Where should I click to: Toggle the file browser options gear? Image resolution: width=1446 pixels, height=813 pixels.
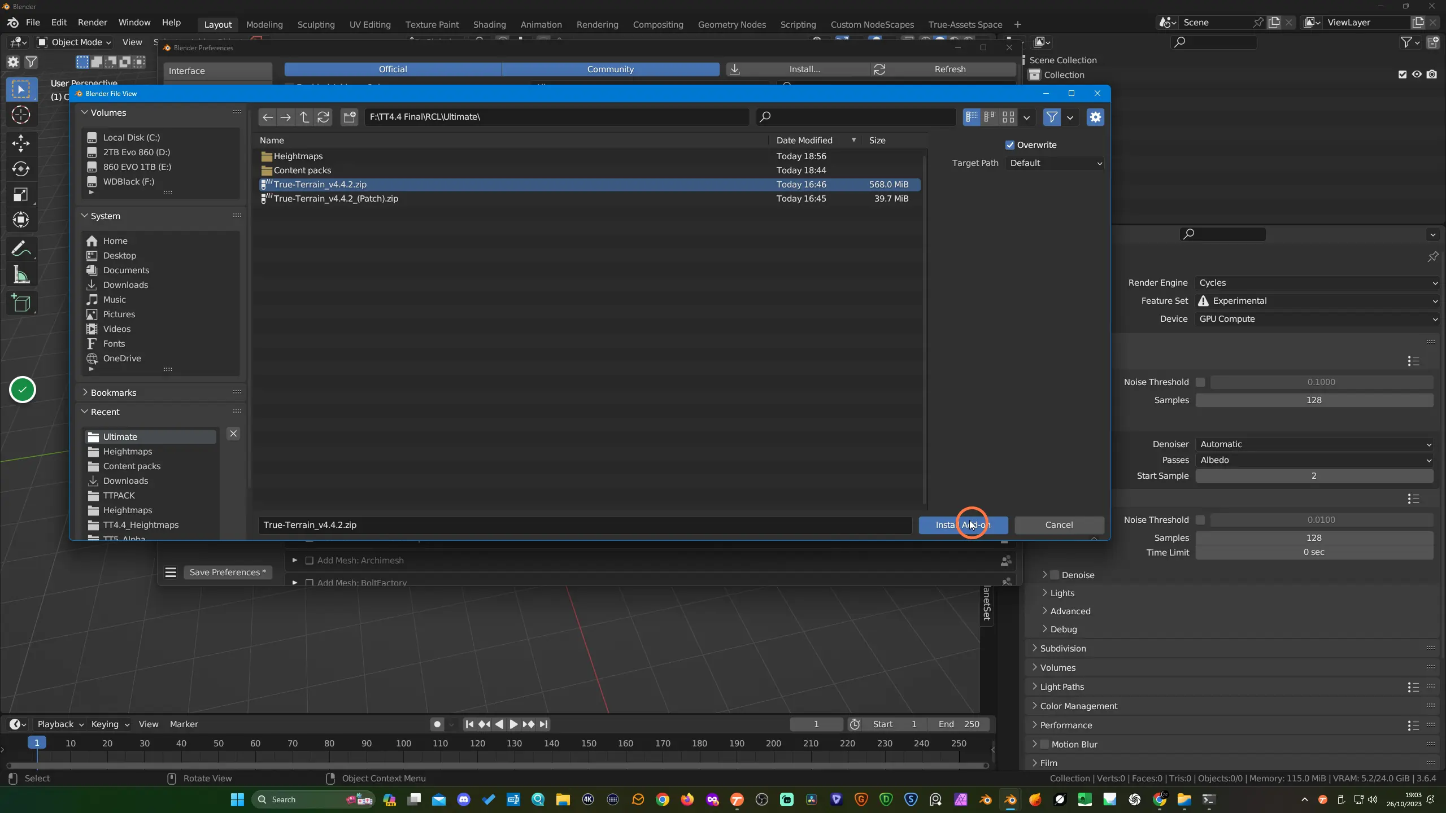[x=1095, y=117]
